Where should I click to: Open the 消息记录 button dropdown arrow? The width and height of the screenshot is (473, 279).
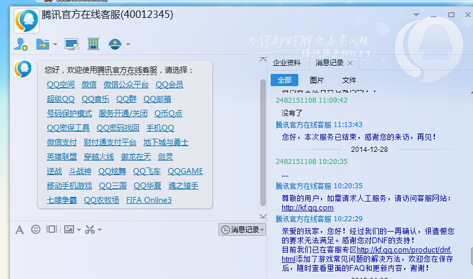[263, 229]
